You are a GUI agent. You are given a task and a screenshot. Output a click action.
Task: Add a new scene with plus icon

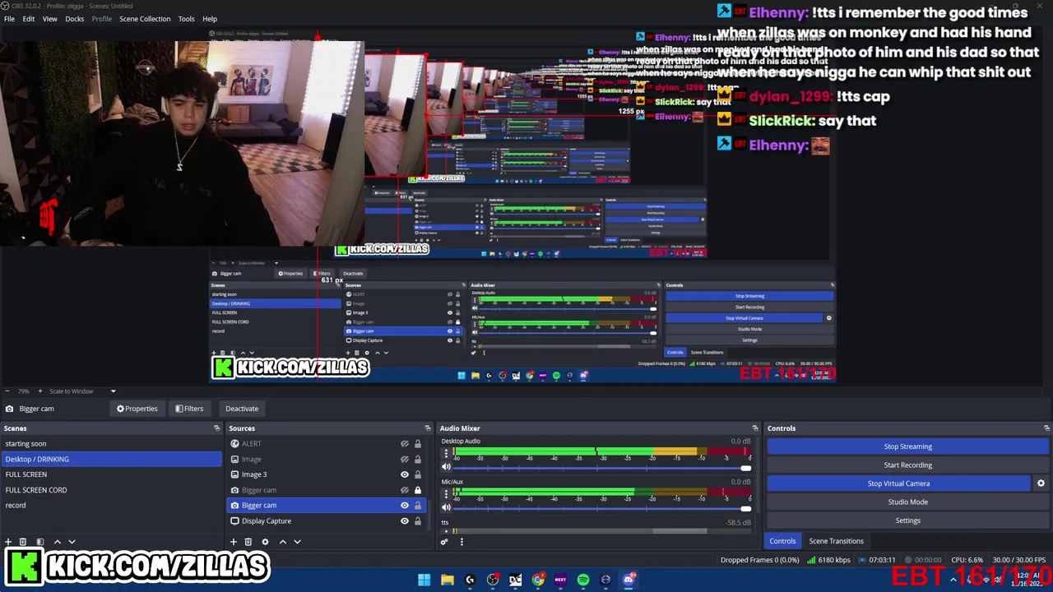pos(8,542)
